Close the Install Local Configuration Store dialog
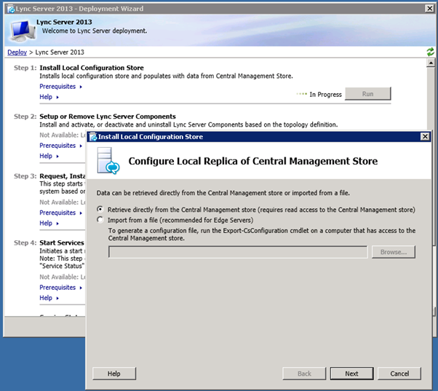This screenshot has width=438, height=391. point(425,137)
